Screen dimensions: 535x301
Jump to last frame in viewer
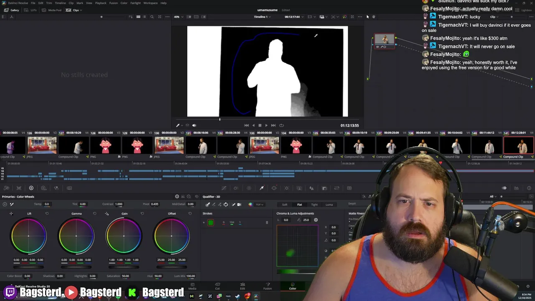[x=273, y=125]
